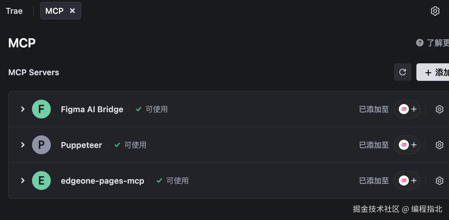Click the Puppeteer avatar icon

[41, 145]
